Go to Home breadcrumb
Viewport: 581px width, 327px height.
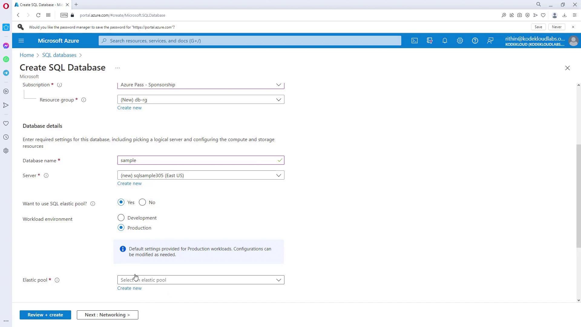click(27, 55)
